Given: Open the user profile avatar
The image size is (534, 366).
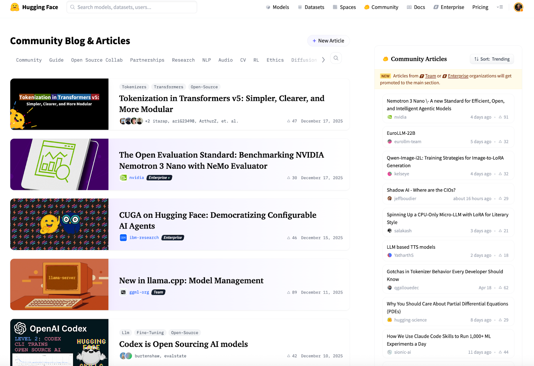Looking at the screenshot, I should point(518,7).
